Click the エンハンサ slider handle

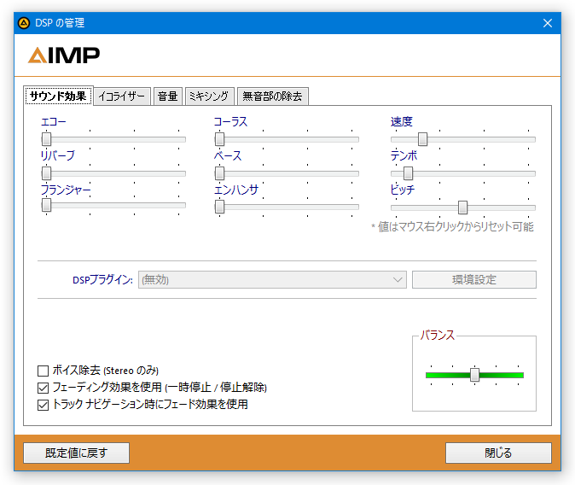point(219,207)
